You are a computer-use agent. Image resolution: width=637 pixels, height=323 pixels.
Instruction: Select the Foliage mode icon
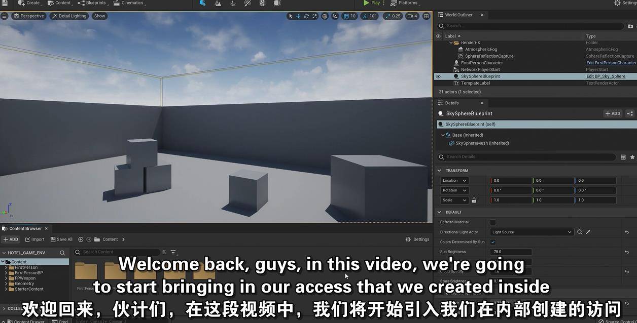233,3
